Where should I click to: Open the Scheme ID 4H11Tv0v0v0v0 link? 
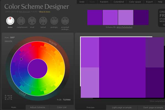click(124, 27)
